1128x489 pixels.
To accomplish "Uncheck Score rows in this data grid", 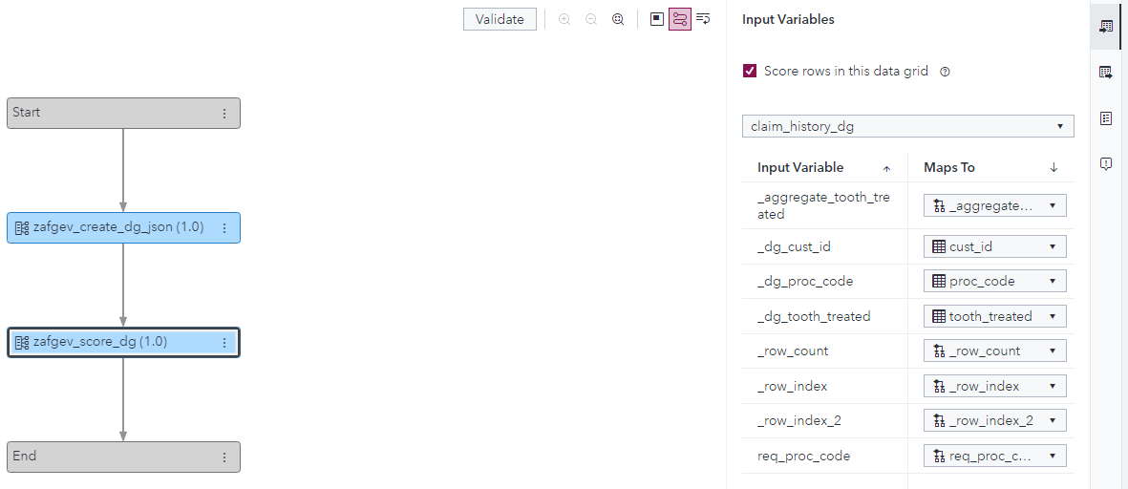I will click(x=750, y=71).
